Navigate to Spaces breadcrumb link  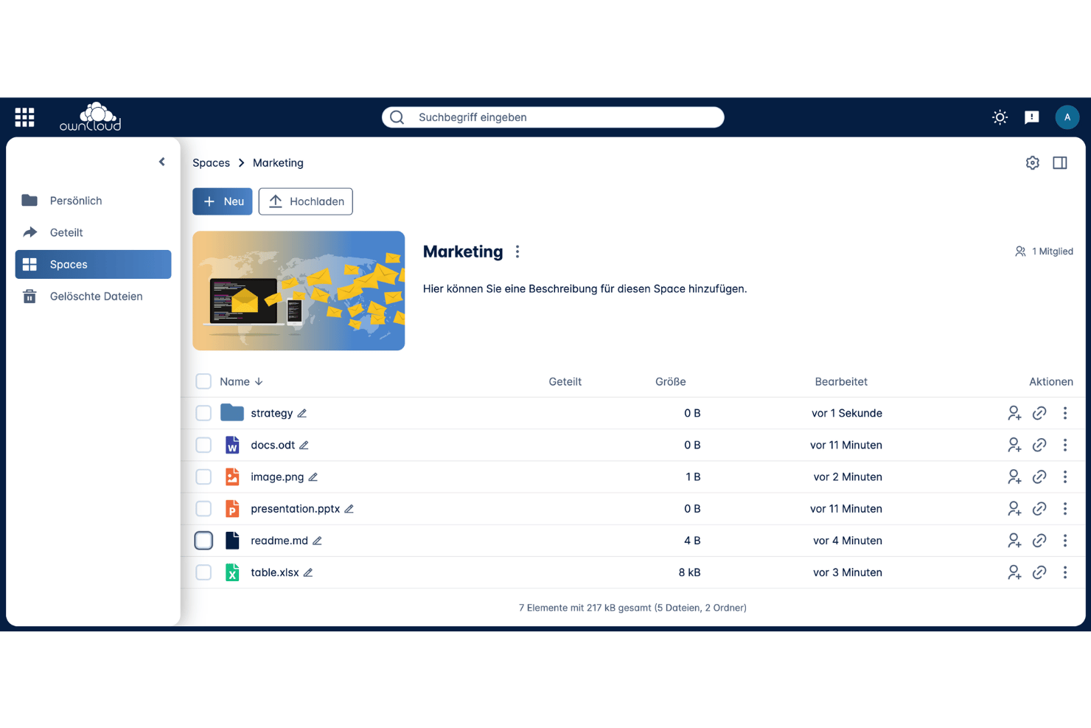[x=212, y=163]
